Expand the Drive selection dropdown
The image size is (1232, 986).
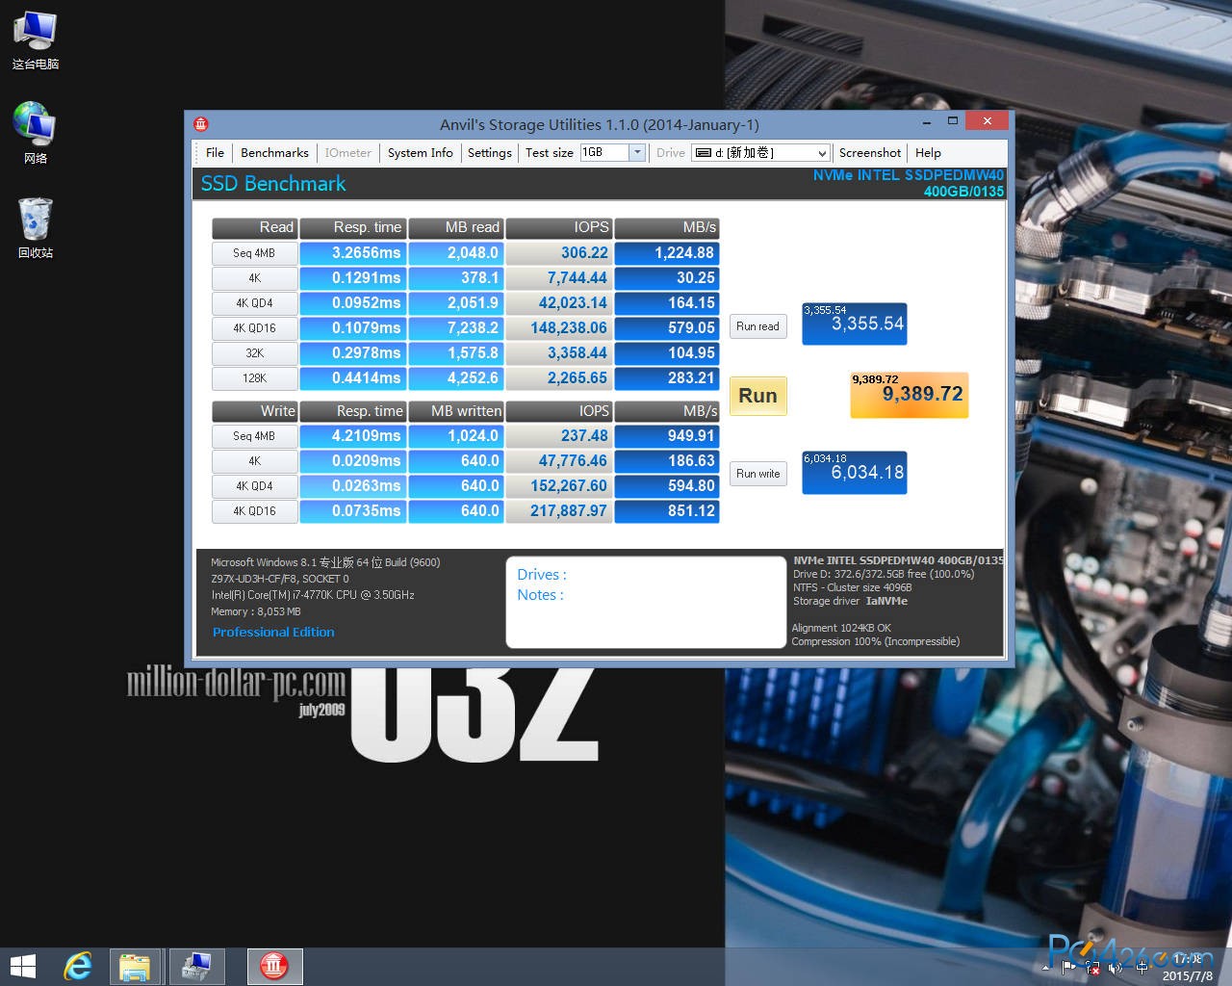pyautogui.click(x=821, y=153)
